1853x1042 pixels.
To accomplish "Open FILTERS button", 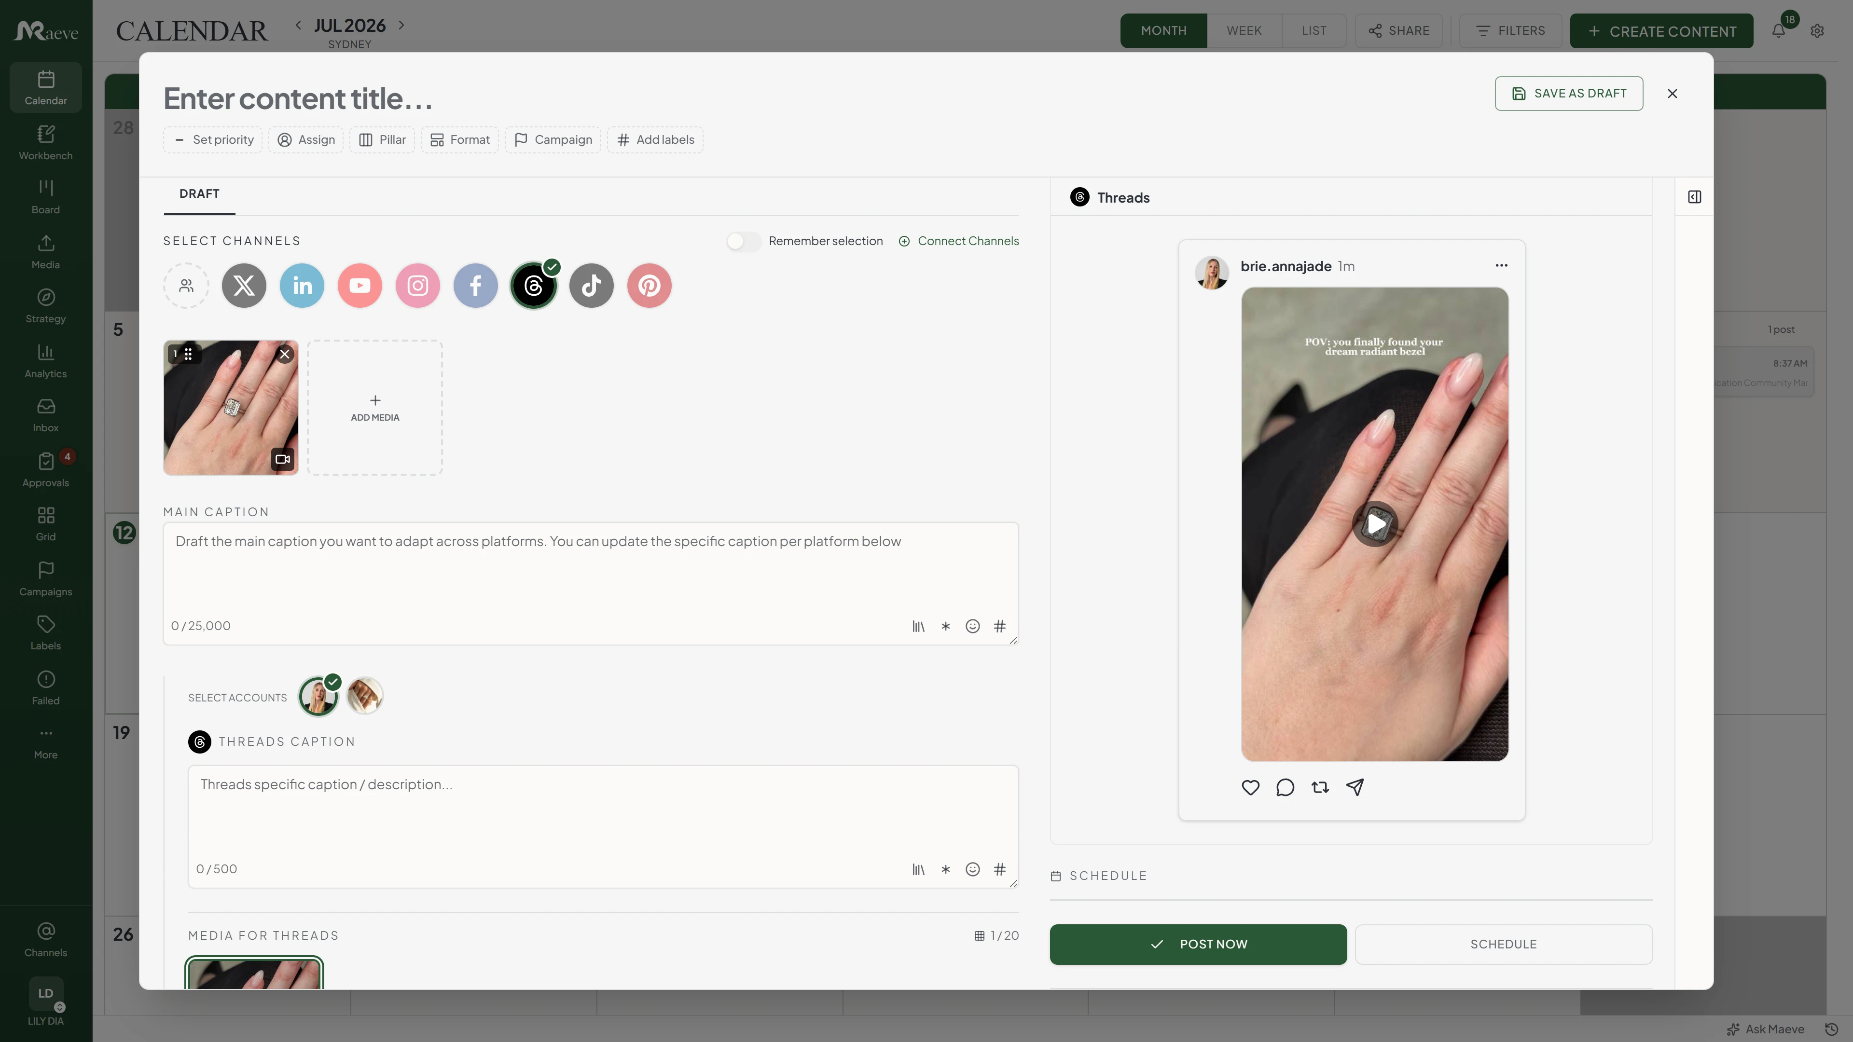I will [x=1510, y=31].
